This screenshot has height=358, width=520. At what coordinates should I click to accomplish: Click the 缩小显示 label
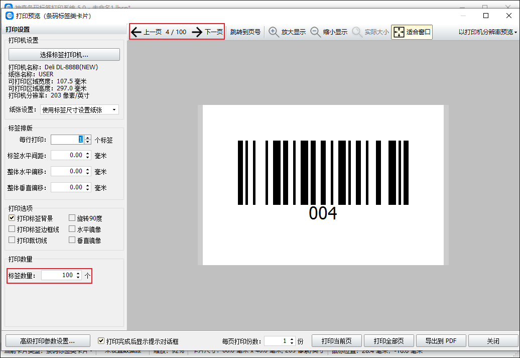[335, 32]
